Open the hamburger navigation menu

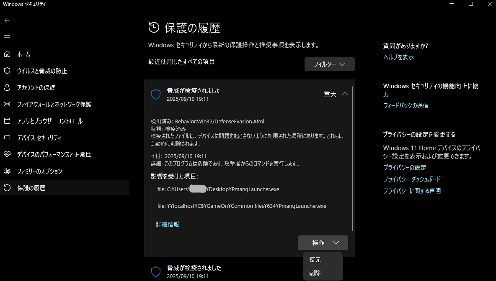7,37
